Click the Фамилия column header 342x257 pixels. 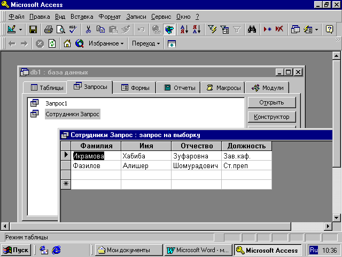click(96, 146)
